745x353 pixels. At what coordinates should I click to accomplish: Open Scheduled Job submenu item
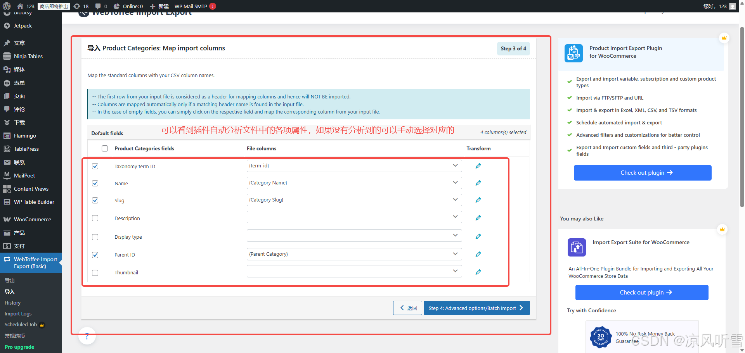click(21, 325)
